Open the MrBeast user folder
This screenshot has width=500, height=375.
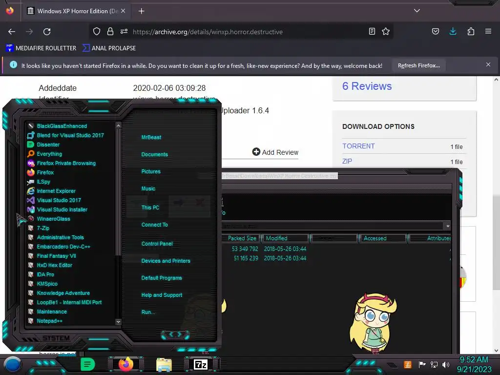151,137
